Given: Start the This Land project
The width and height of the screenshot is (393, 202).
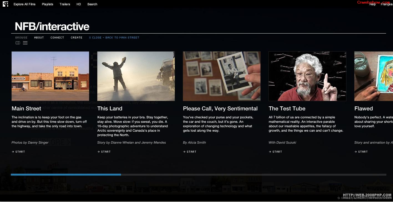Looking at the screenshot, I should click(104, 152).
